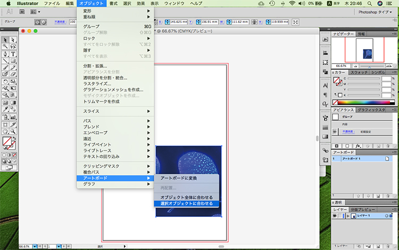Screen dimensions: 399x250
Task: Expand レイヤー 1 disclosure triangle
Action: pos(348,216)
